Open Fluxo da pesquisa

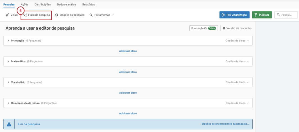click(x=36, y=15)
